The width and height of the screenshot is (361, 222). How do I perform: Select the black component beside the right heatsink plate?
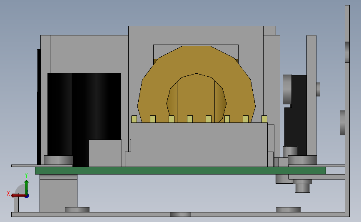tap(296, 115)
